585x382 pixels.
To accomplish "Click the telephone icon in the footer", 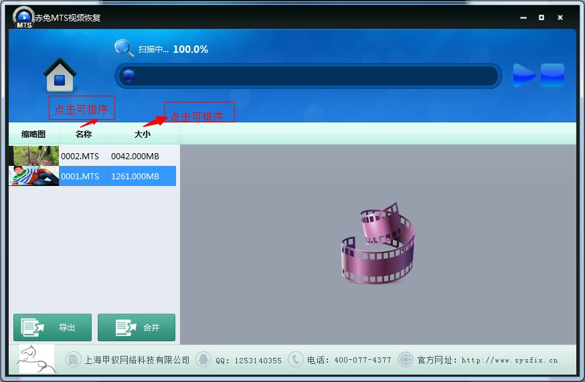I will (x=295, y=360).
